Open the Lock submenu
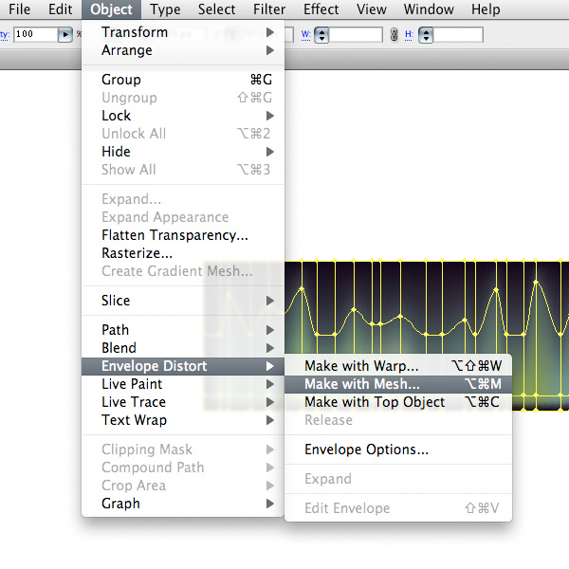 pyautogui.click(x=183, y=116)
